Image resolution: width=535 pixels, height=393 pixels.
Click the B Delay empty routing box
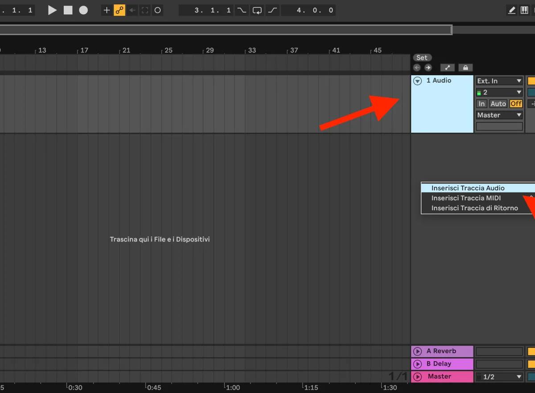(x=499, y=364)
